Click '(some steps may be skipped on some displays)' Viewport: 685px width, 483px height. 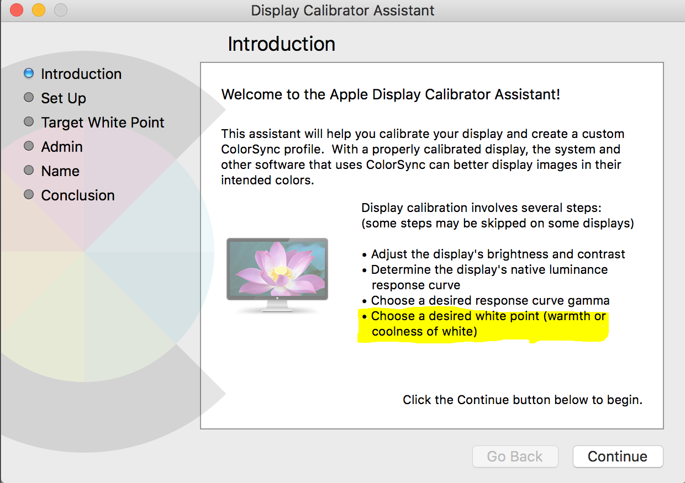498,224
